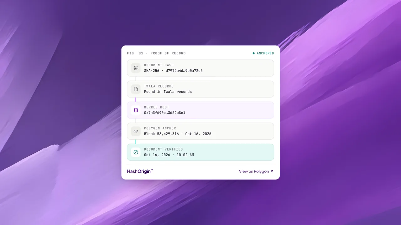Viewport: 401px width, 225px height.
Task: Click the green dot of the ANCHORED status
Action: [x=254, y=53]
